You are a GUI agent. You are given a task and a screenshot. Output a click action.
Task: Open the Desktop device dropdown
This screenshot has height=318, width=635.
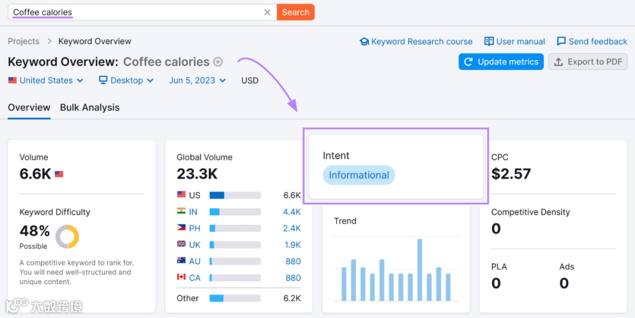[x=126, y=81]
